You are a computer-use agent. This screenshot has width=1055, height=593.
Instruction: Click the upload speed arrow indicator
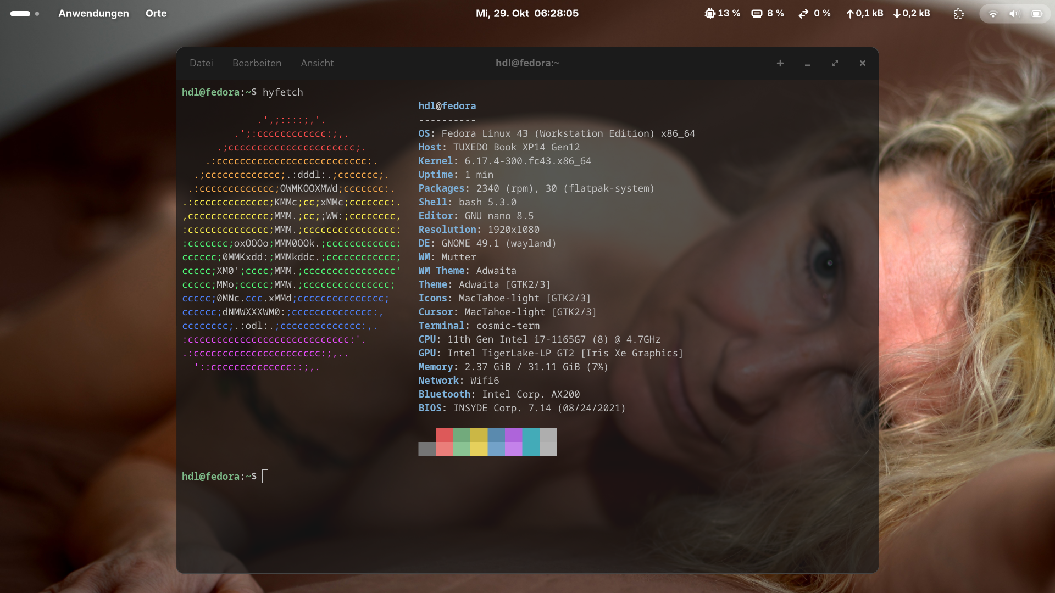coord(850,14)
